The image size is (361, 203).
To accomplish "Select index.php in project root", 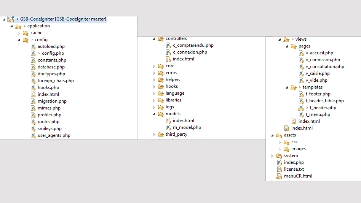I will [294, 163].
